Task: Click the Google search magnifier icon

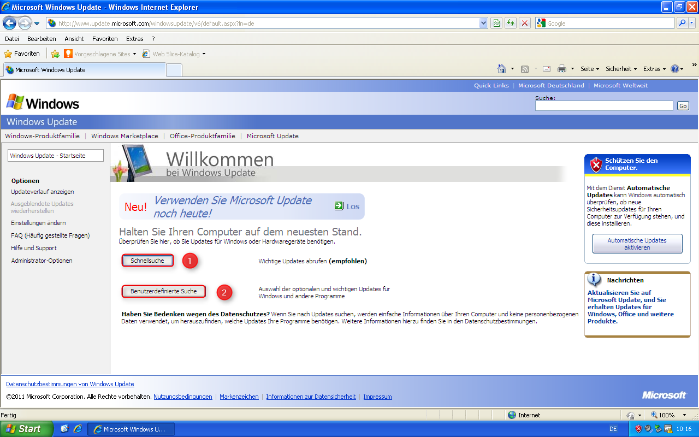Action: click(683, 23)
